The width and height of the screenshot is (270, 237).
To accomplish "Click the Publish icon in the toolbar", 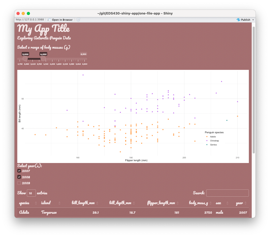I will [238, 20].
